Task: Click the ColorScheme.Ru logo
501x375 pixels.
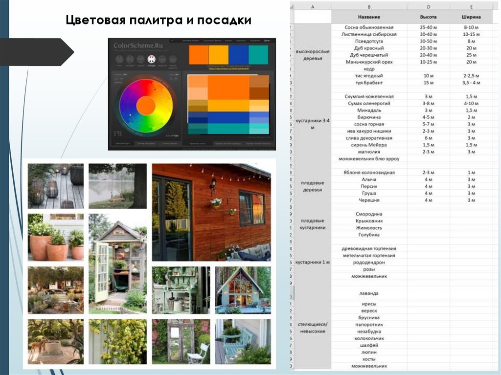Action: (x=138, y=45)
